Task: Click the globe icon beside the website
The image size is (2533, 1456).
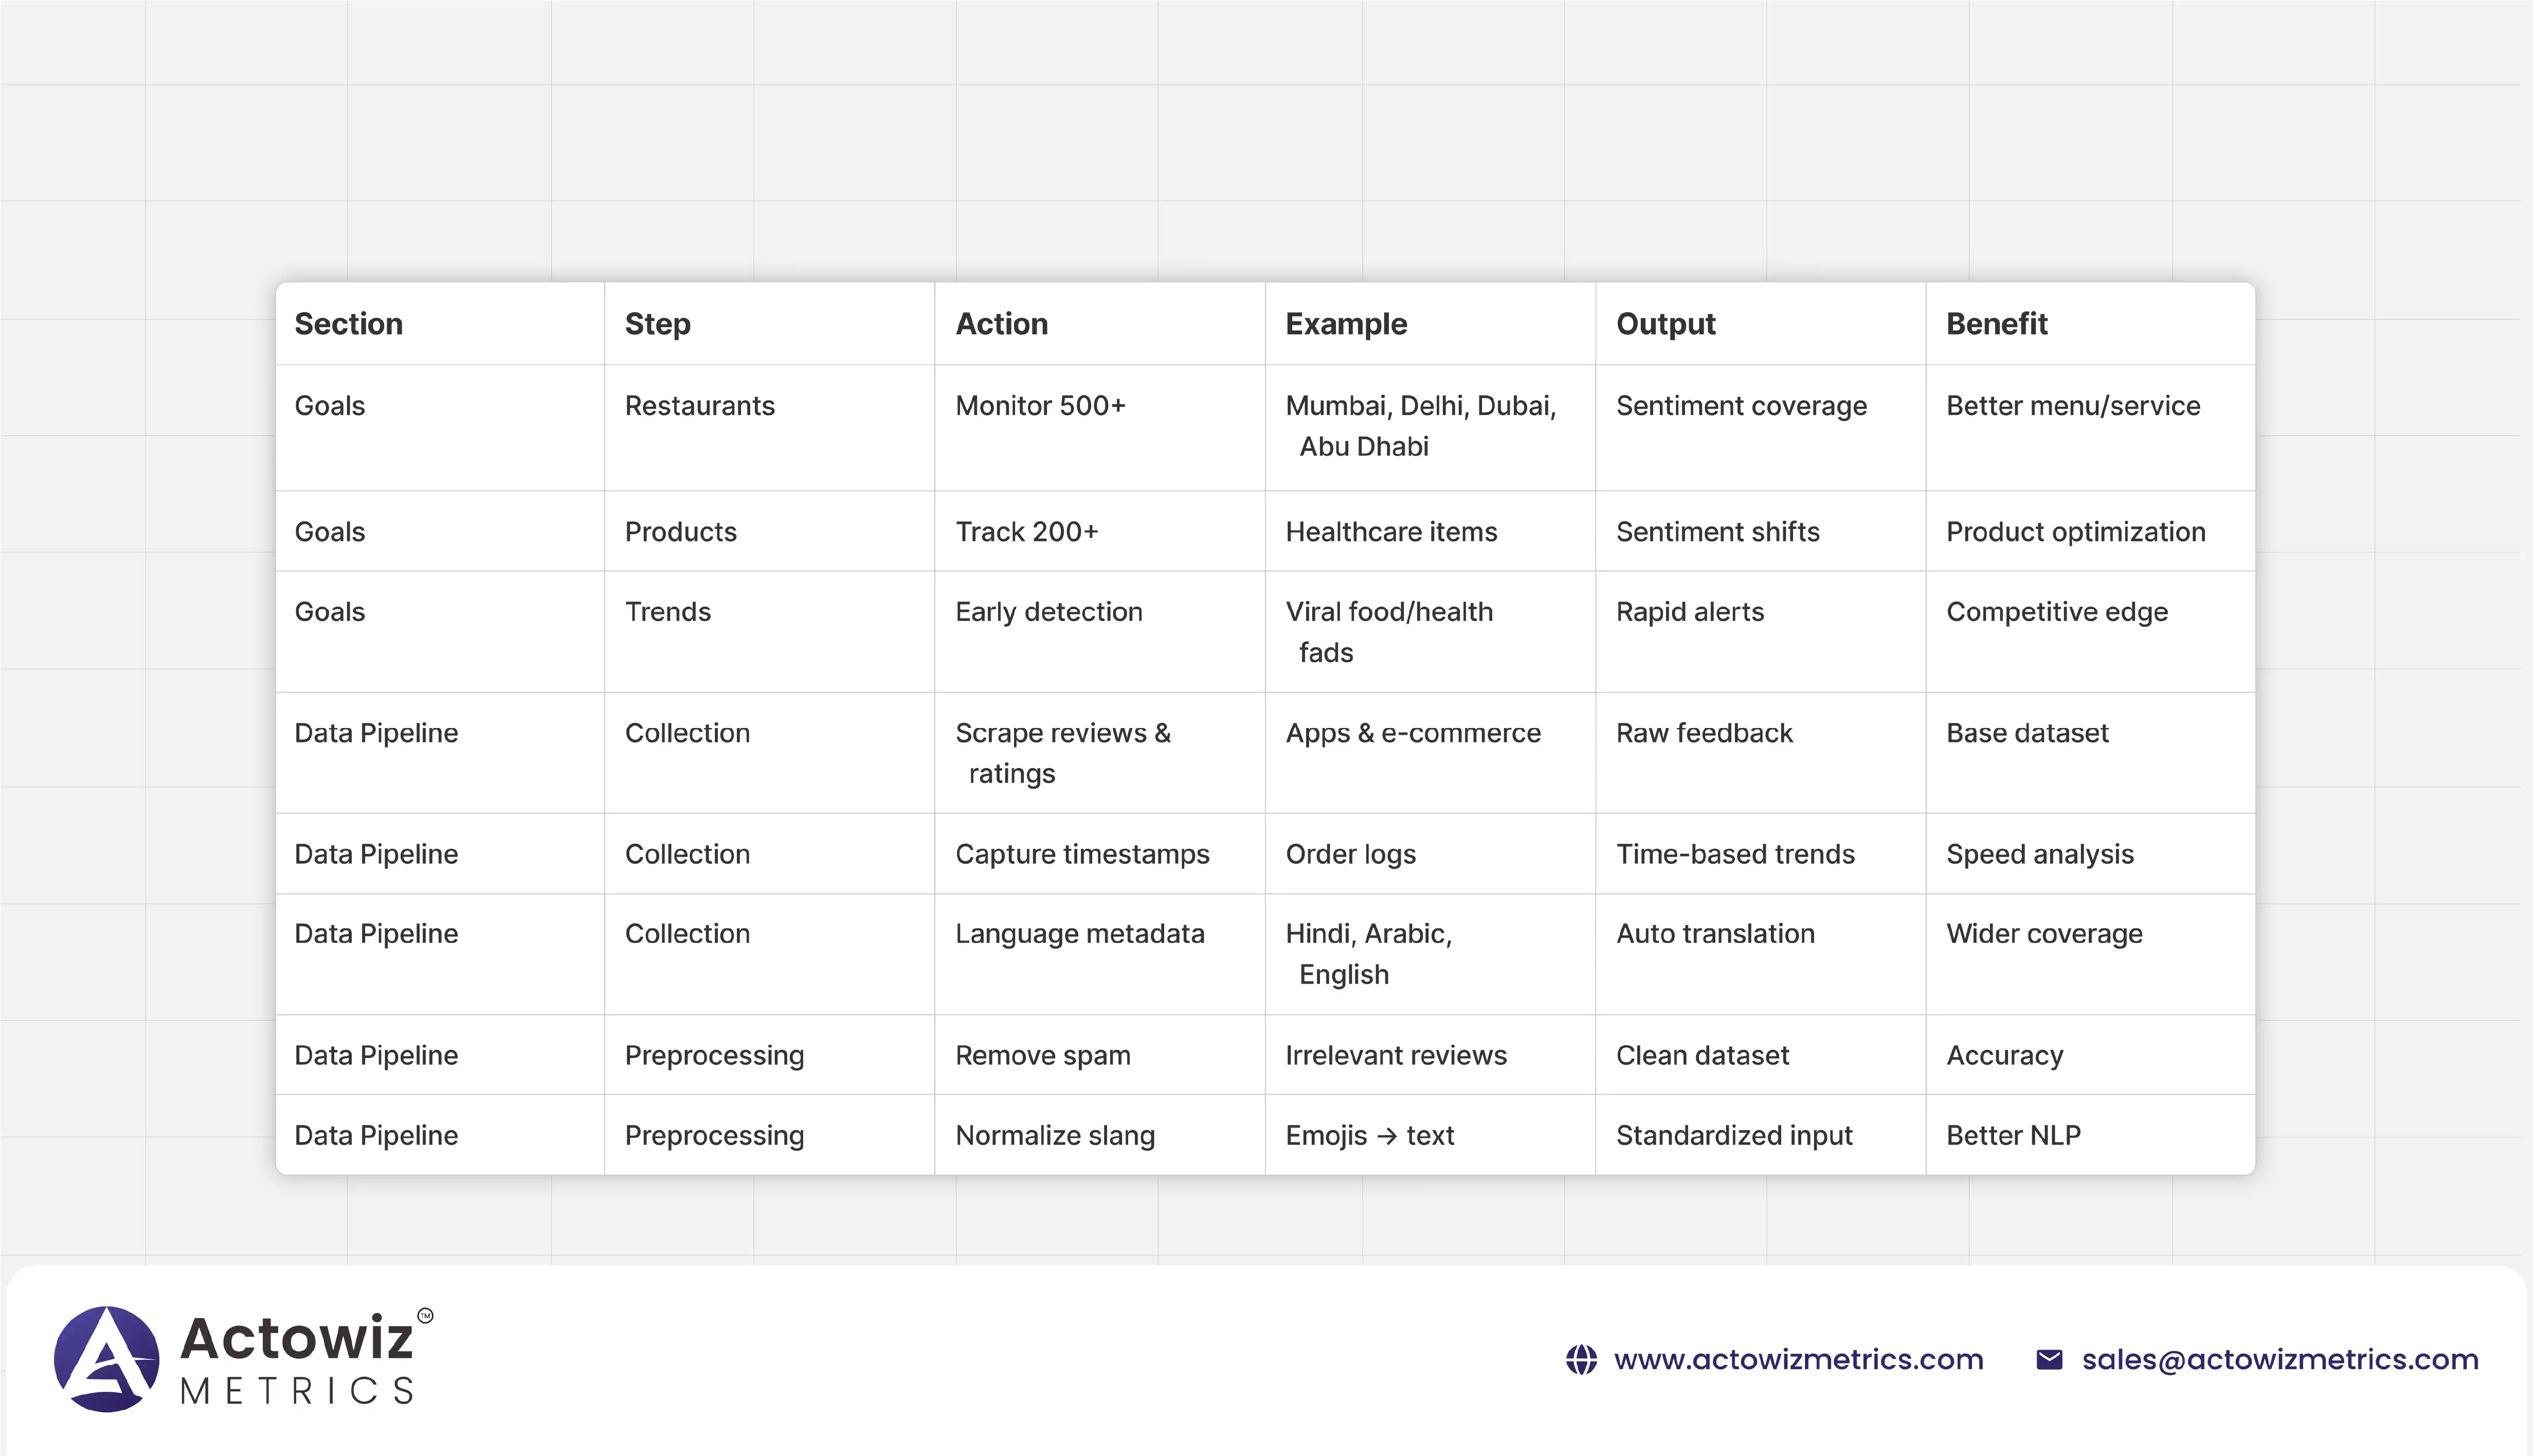Action: (x=1581, y=1360)
